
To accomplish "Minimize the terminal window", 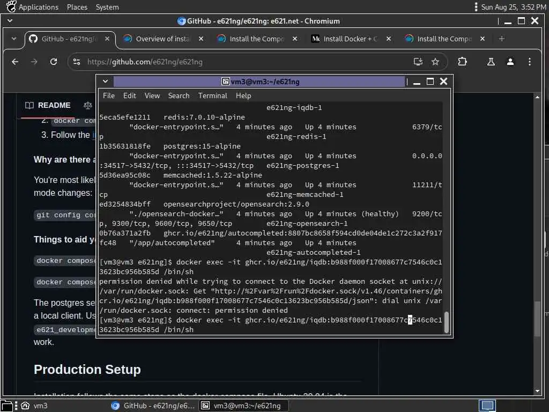I will pyautogui.click(x=417, y=82).
